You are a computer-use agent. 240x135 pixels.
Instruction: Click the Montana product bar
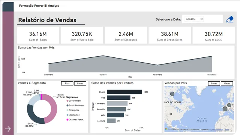coord(111,121)
